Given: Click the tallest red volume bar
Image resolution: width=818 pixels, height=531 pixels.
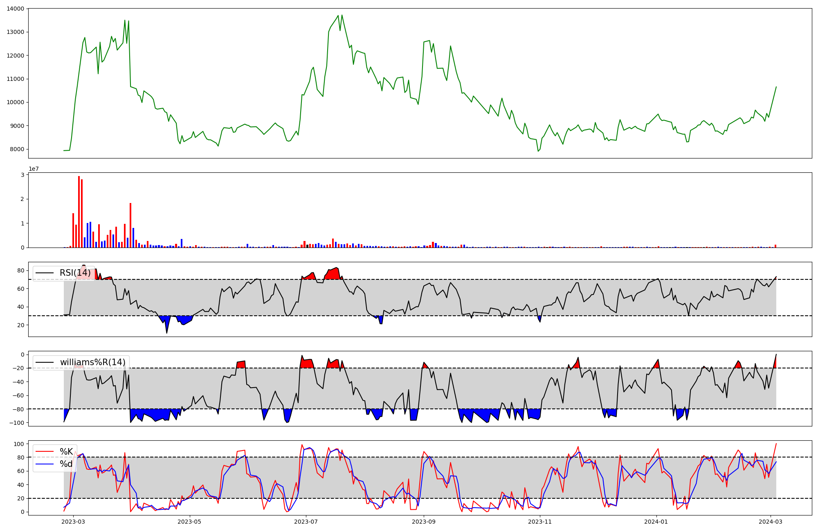Looking at the screenshot, I should 79,212.
